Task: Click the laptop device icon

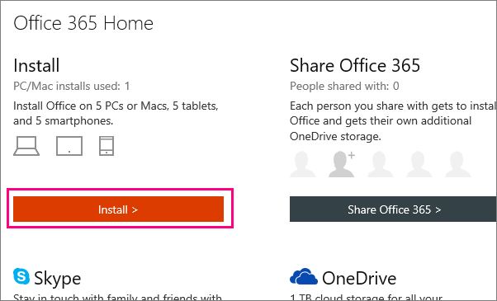Action: coord(26,146)
